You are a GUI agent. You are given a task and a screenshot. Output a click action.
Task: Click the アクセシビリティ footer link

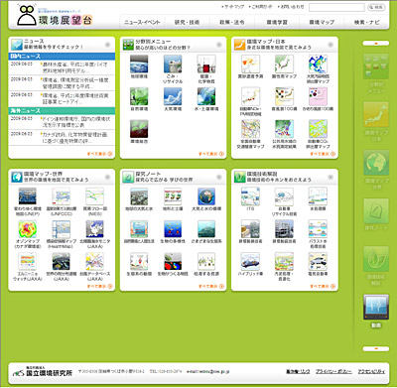(x=371, y=372)
